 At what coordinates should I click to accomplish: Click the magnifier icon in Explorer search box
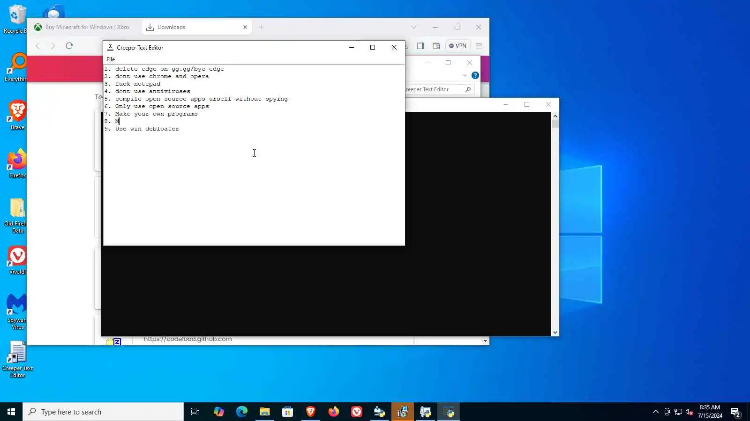468,89
